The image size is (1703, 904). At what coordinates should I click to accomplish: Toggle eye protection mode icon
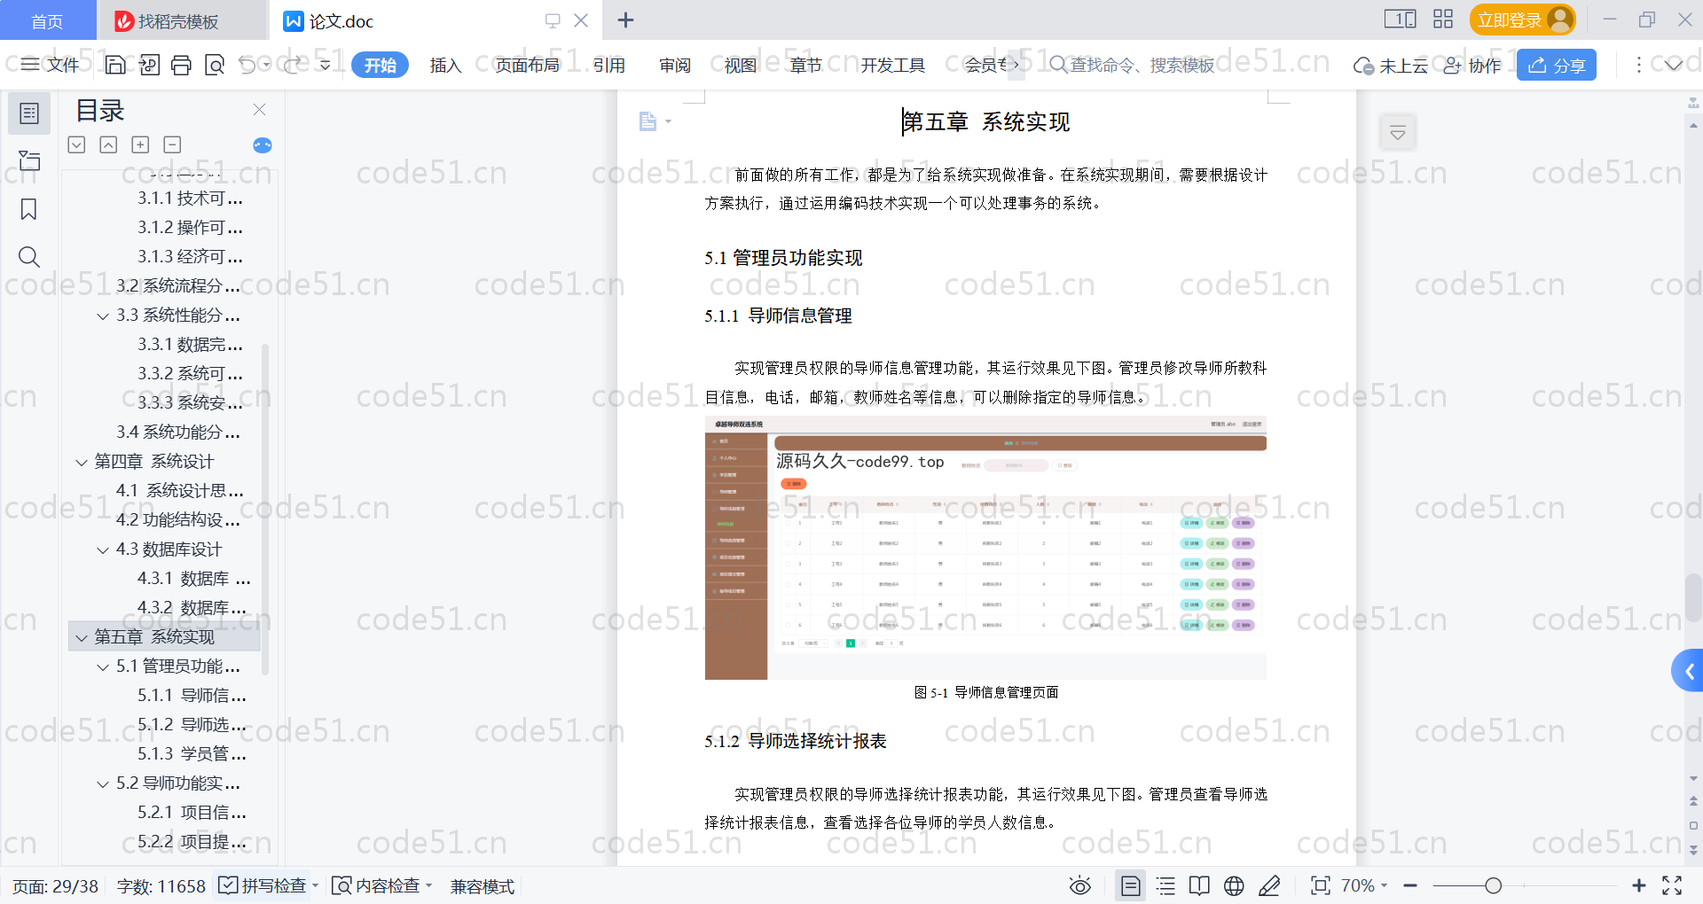1079,885
